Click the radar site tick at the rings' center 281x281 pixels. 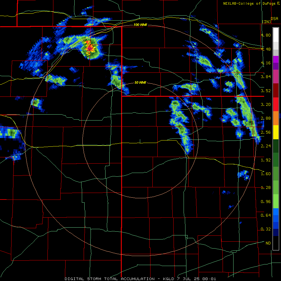click(140, 141)
